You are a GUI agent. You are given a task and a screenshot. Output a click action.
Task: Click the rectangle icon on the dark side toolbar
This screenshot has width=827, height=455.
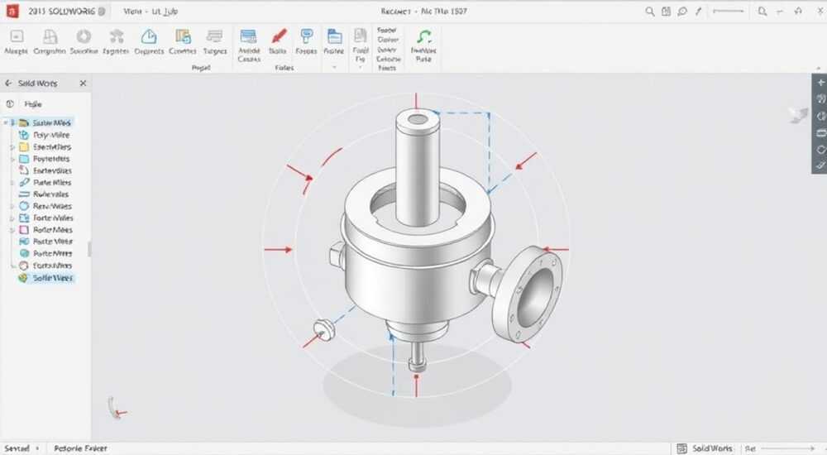pos(820,133)
